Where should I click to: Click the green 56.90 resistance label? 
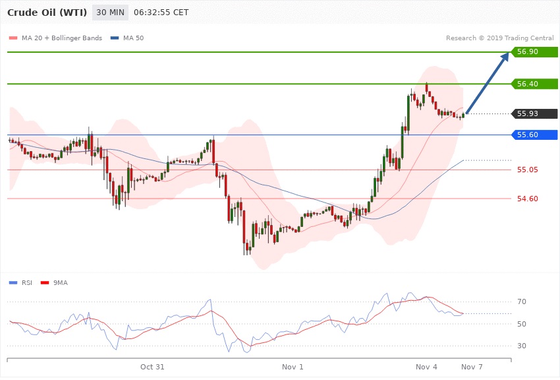click(x=535, y=52)
